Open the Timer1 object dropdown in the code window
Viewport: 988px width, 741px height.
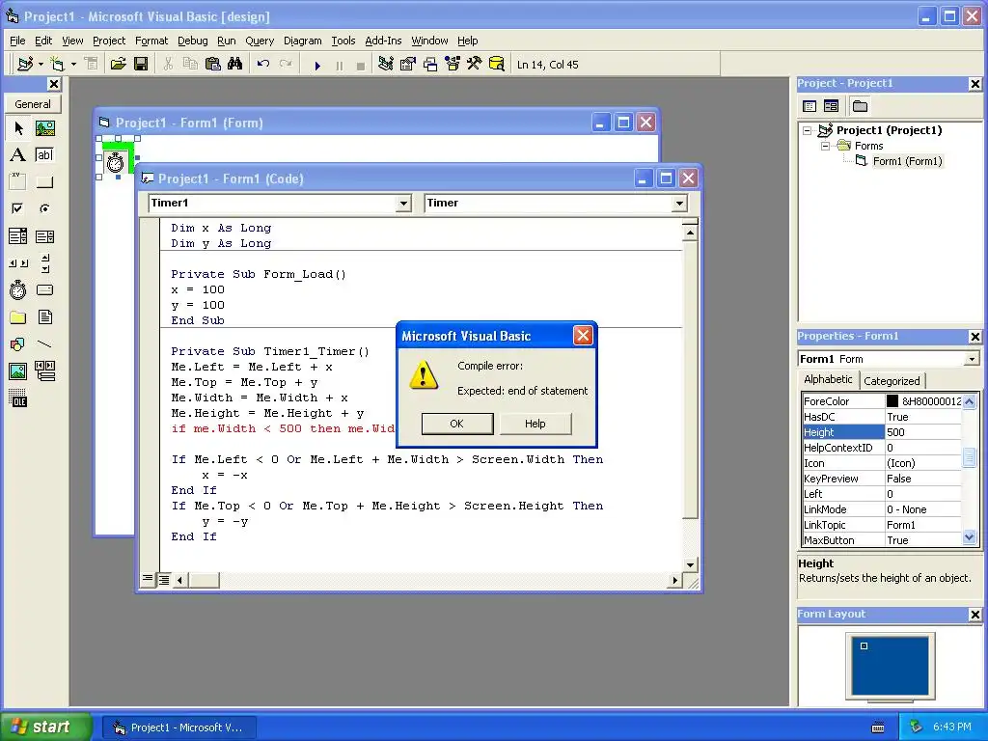[404, 204]
